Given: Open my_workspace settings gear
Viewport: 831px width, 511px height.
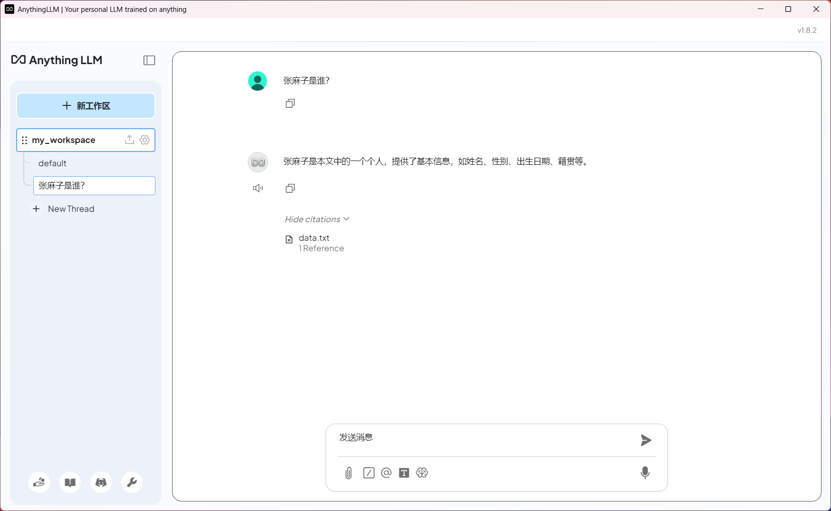Looking at the screenshot, I should pos(145,140).
